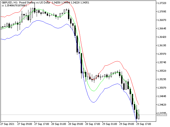Screen dimensions: 170x127
Task: Click the 27 Sep 17:00 time marker
Action: point(42,124)
